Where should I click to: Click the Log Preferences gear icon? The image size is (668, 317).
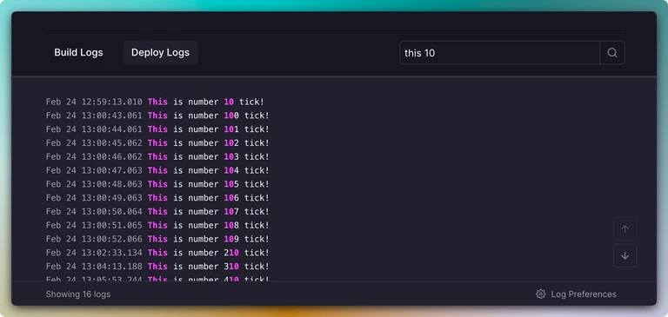pyautogui.click(x=541, y=294)
